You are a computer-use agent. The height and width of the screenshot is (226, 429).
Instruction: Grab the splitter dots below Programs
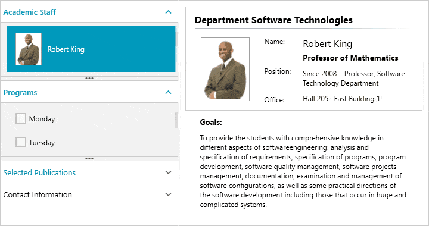pyautogui.click(x=89, y=159)
